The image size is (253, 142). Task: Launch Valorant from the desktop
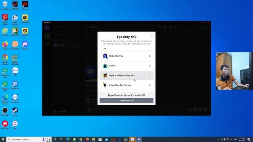click(x=15, y=5)
